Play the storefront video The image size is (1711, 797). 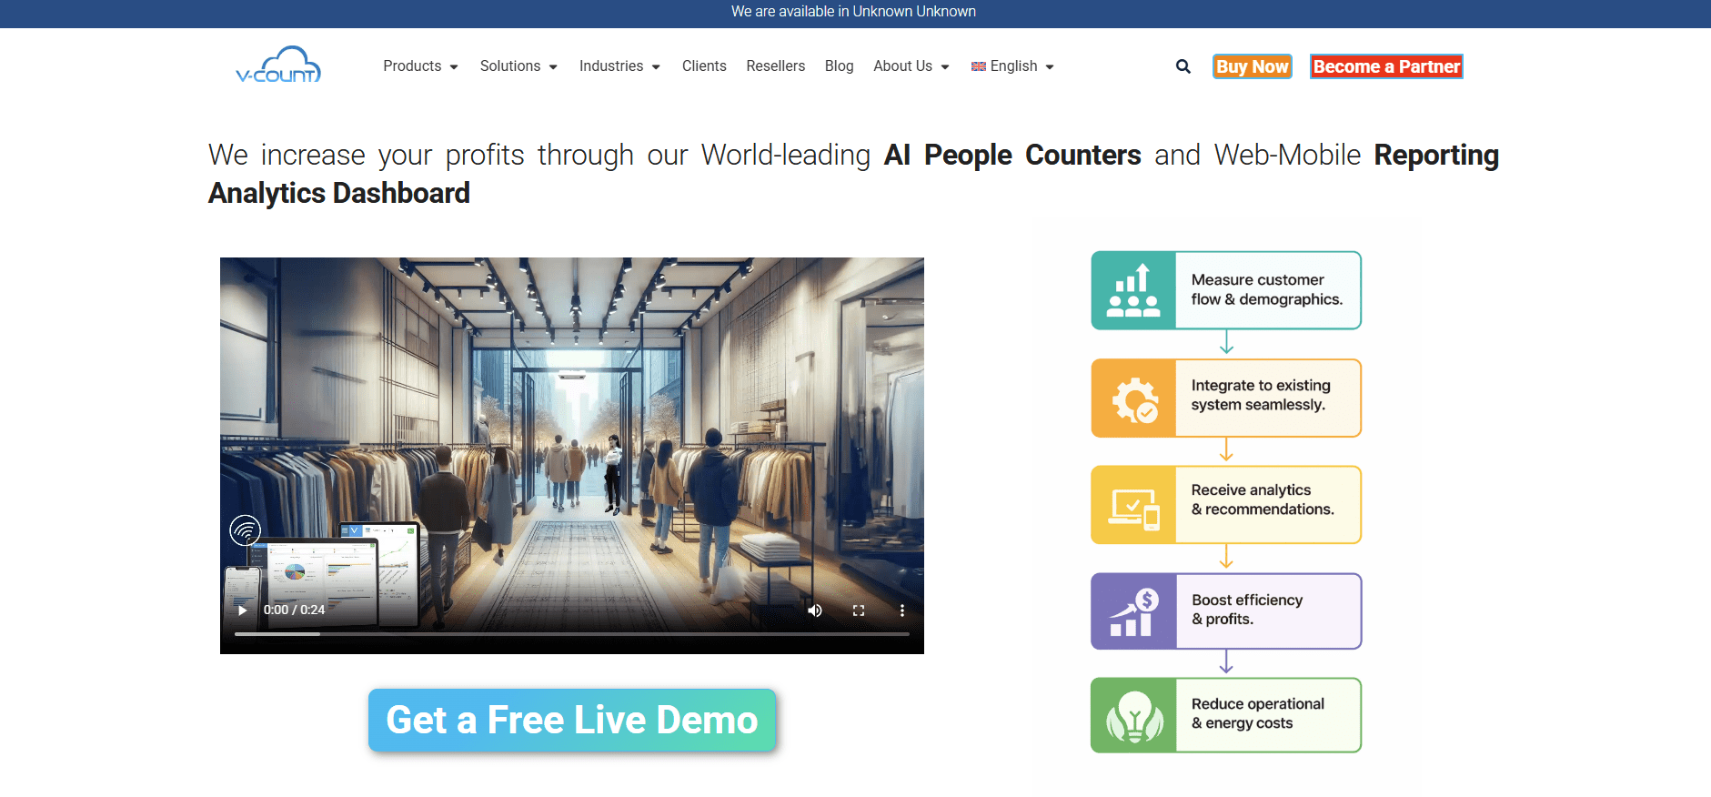242,610
